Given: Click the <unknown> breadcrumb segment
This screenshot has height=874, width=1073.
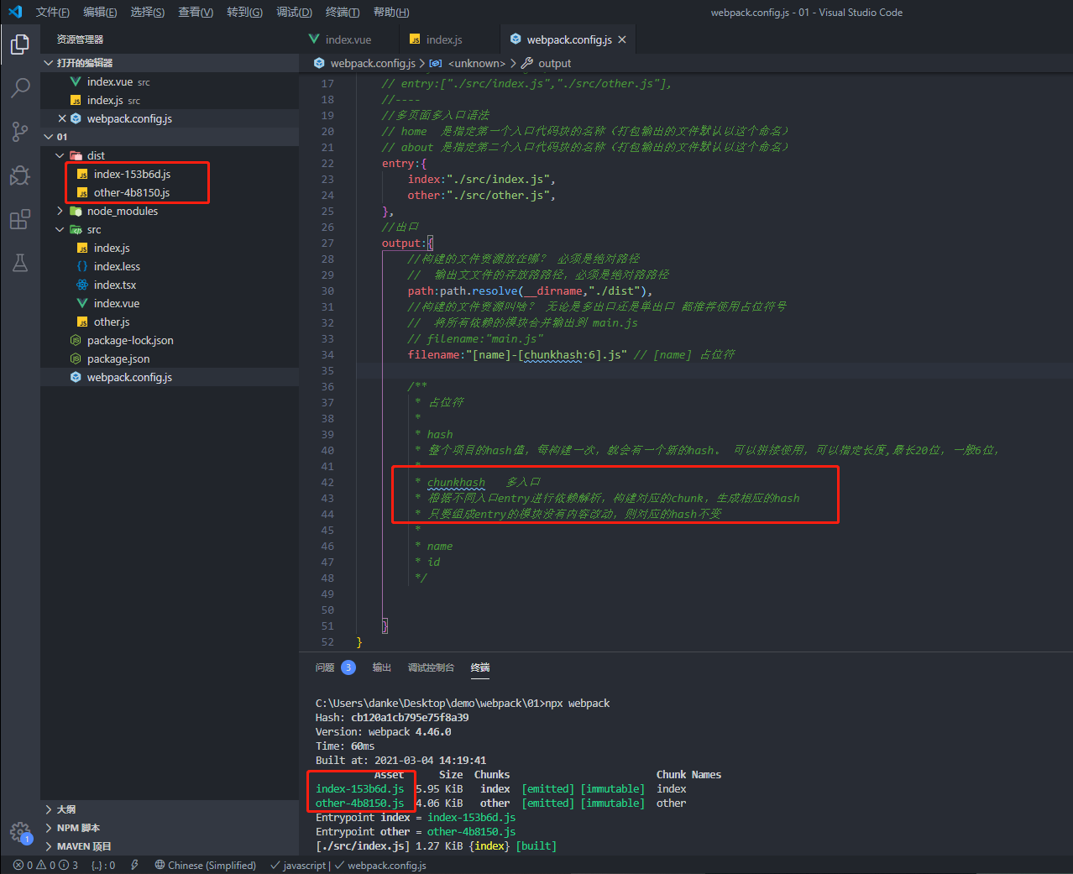Looking at the screenshot, I should tap(468, 63).
